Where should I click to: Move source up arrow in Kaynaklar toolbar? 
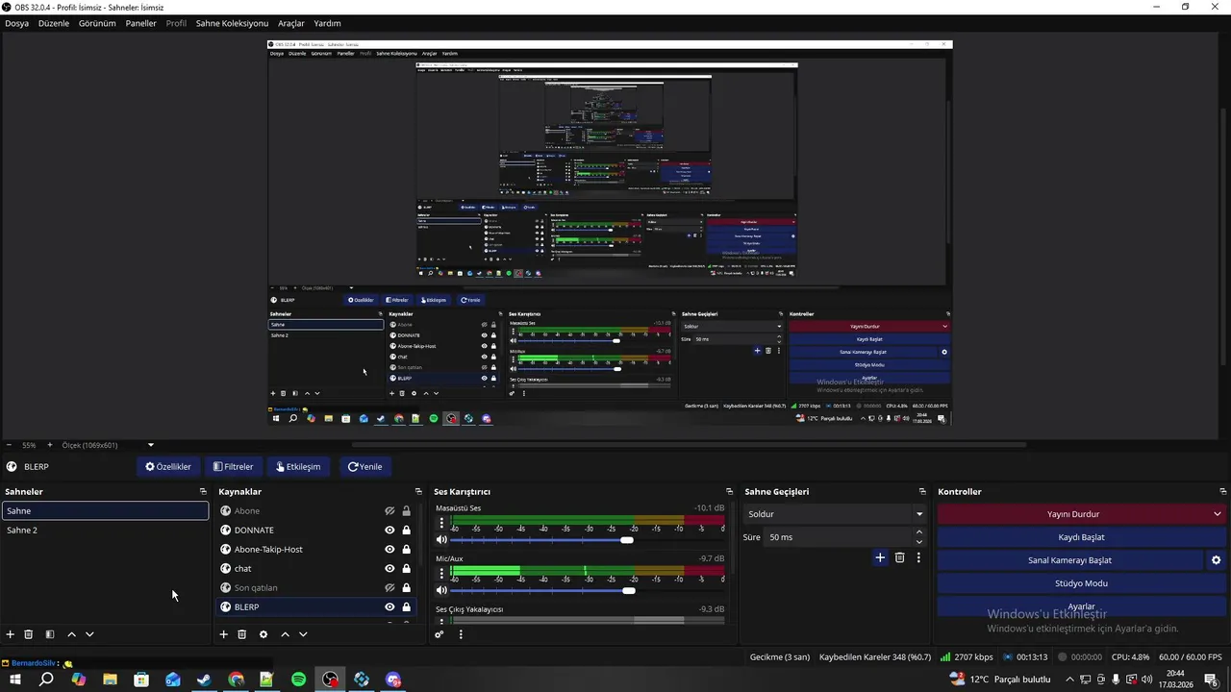pos(285,634)
